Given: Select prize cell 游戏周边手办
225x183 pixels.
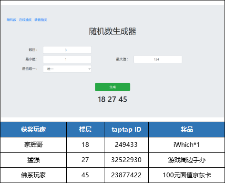Looking at the screenshot, I should point(187,160).
